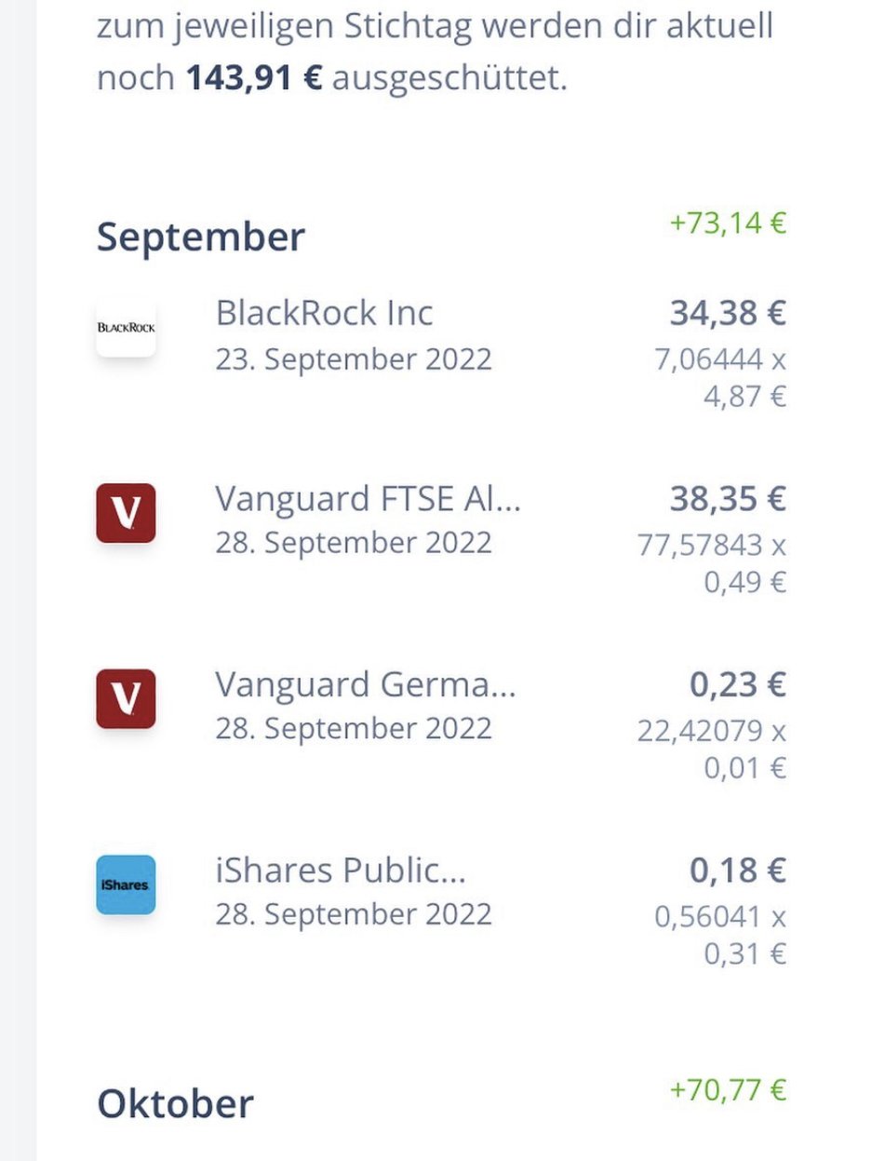Click the +73,14 € September total

728,223
